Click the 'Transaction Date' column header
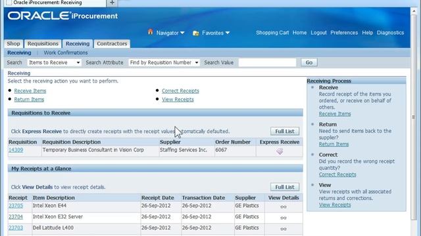This screenshot has width=421, height=236. click(x=203, y=198)
